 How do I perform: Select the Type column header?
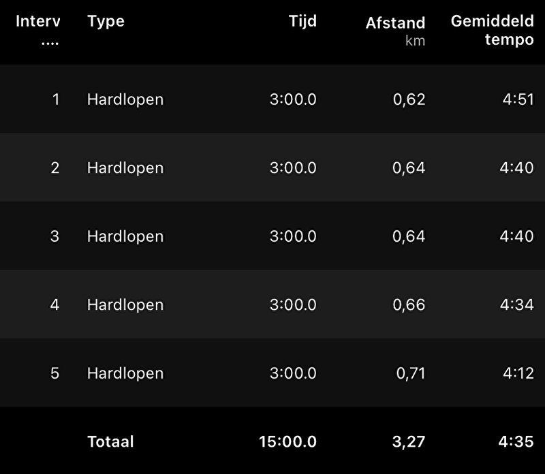coord(106,22)
